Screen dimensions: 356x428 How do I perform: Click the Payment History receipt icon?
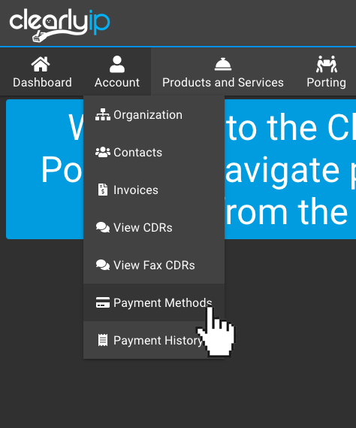click(x=103, y=340)
